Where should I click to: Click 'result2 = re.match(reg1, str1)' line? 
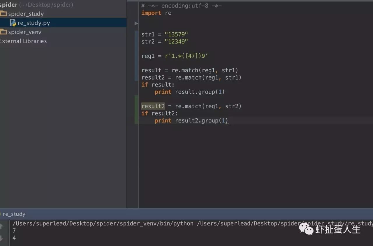click(191, 78)
